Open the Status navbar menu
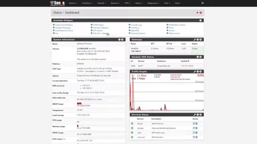This screenshot has height=144, width=257. click(139, 3)
